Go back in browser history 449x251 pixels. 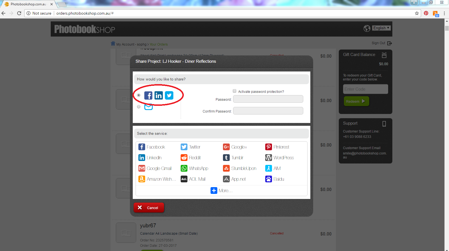(3, 13)
